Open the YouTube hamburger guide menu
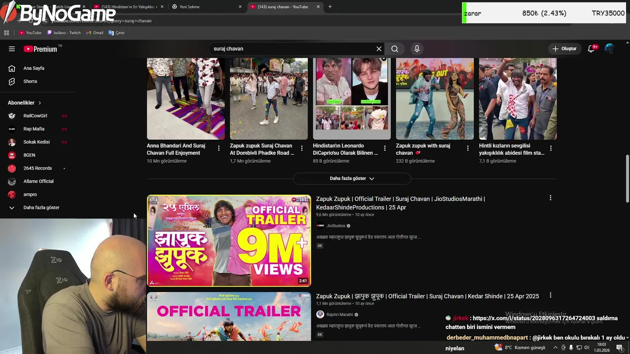This screenshot has width=630, height=354. point(12,49)
